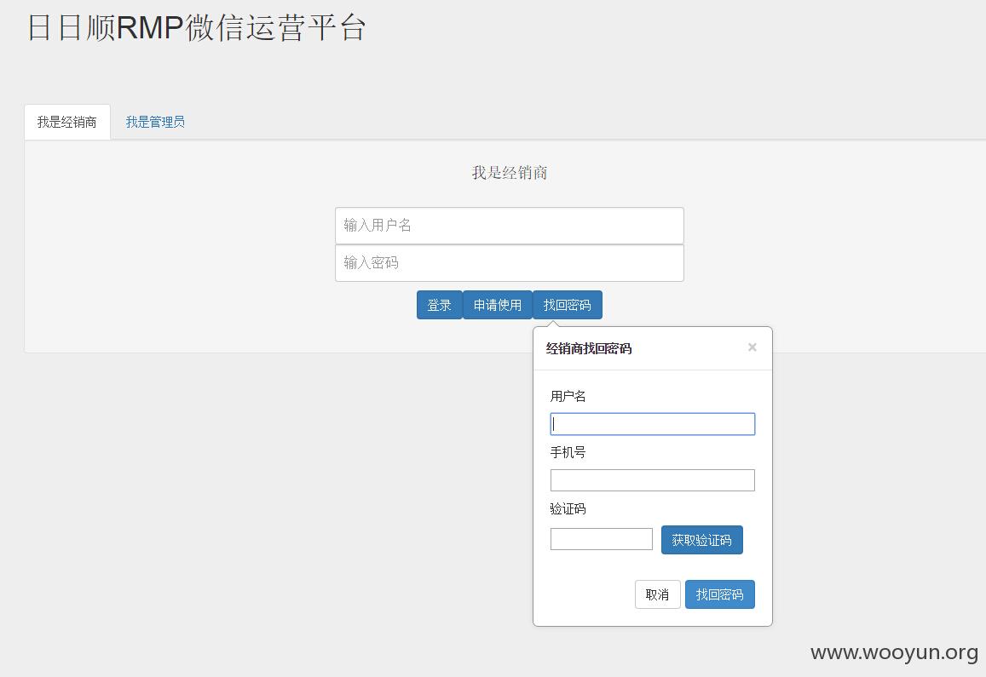Click the 我是经销商 heading text
This screenshot has width=986, height=677.
click(510, 173)
